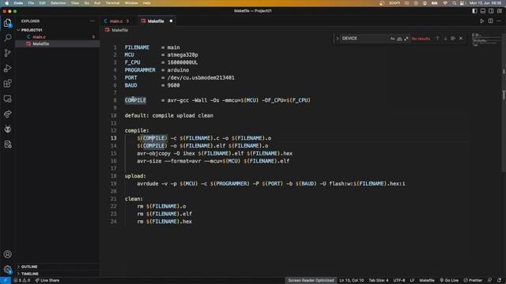Toggle bottom panel layout icon
This screenshot has height=284, width=506.
pyautogui.click(x=483, y=10)
